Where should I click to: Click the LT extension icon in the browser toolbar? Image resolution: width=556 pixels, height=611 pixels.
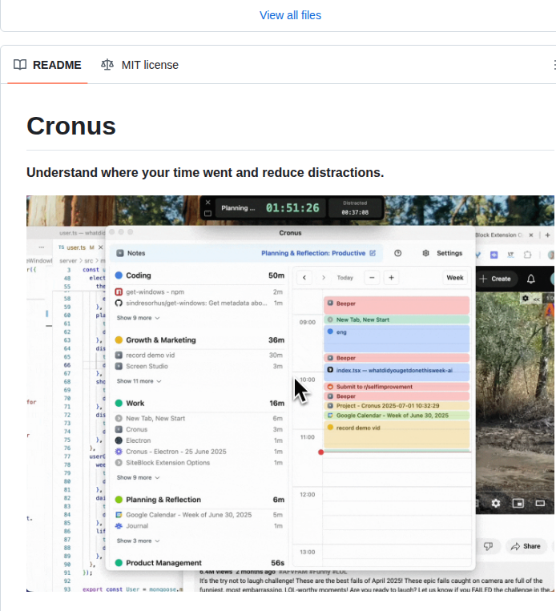point(510,255)
